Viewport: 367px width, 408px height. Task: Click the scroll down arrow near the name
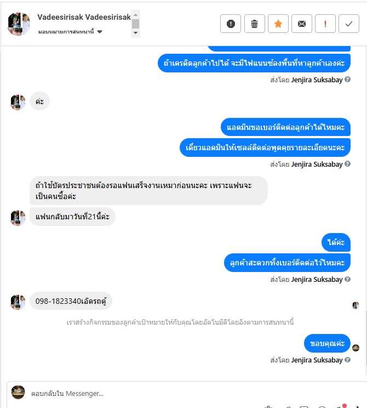135,33
